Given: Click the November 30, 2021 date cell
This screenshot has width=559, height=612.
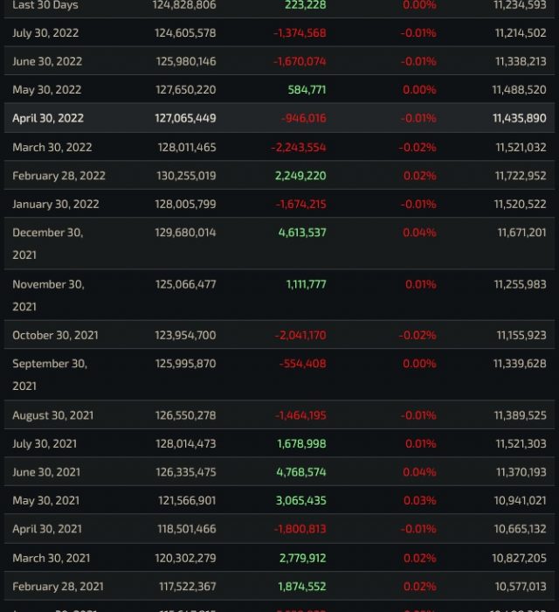Looking at the screenshot, I should click(48, 295).
